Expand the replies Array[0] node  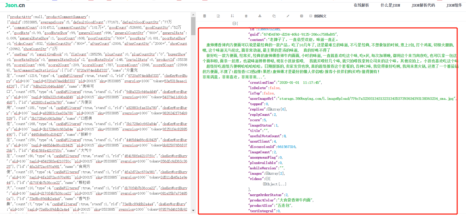269,109
